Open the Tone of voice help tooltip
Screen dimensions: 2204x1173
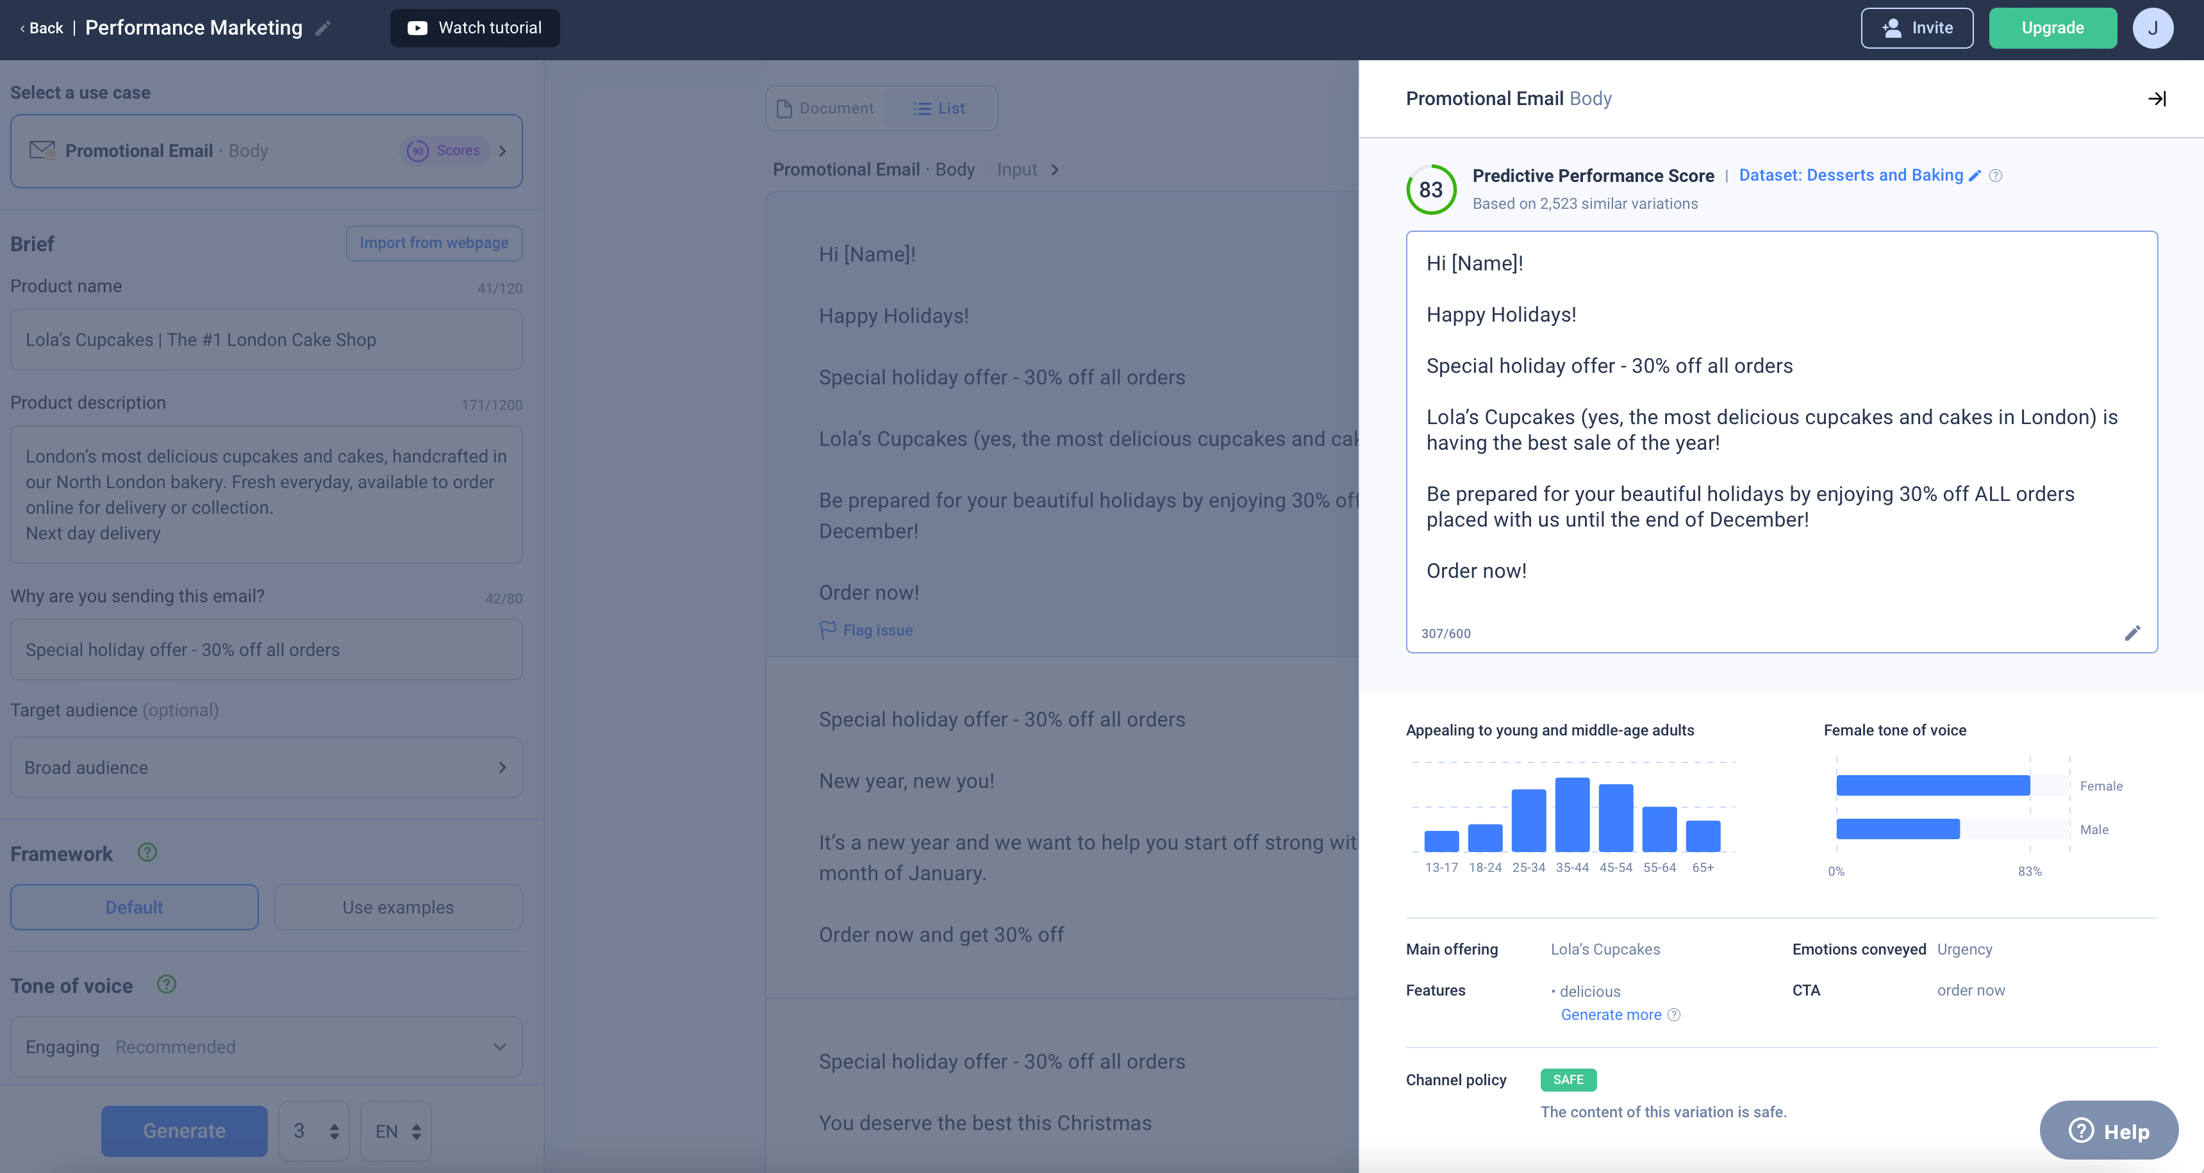[x=166, y=984]
